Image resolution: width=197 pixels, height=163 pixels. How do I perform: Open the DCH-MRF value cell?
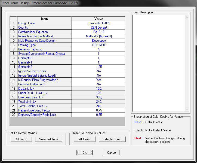click(x=98, y=45)
